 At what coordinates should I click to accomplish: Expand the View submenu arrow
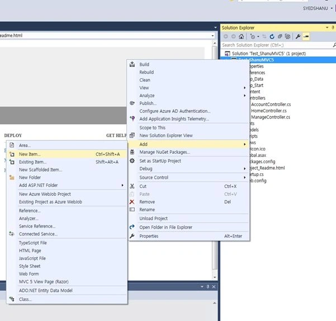click(x=244, y=88)
